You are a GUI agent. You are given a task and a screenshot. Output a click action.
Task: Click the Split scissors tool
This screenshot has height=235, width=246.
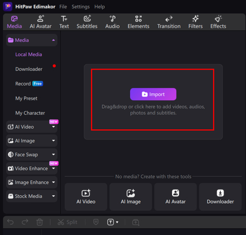point(68,222)
